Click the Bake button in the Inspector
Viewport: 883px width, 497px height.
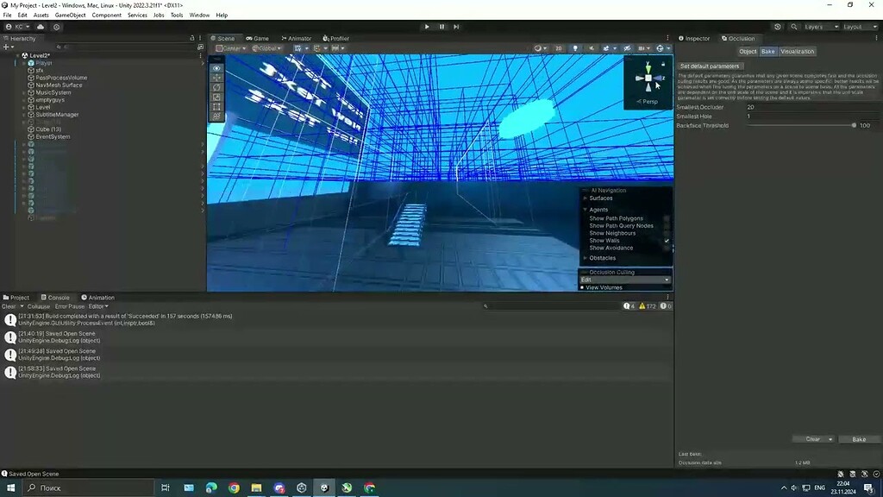click(x=859, y=438)
